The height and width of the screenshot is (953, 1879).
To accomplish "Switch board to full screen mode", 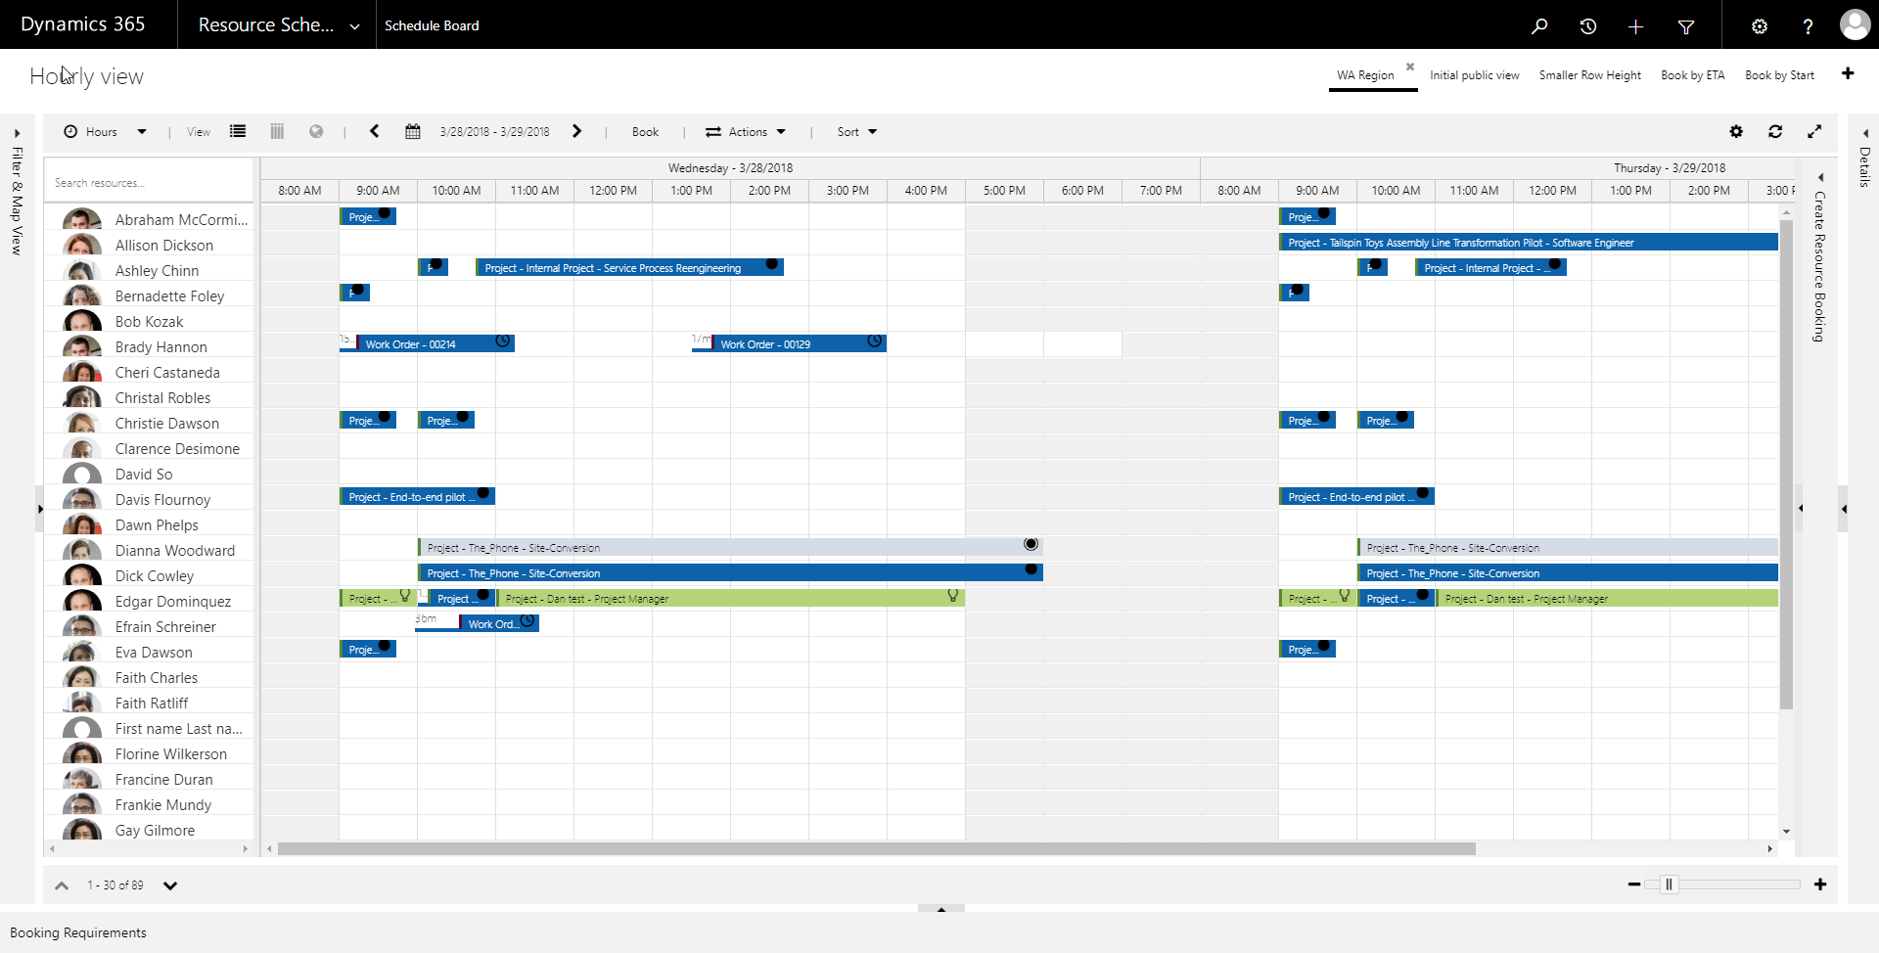I will pyautogui.click(x=1813, y=131).
